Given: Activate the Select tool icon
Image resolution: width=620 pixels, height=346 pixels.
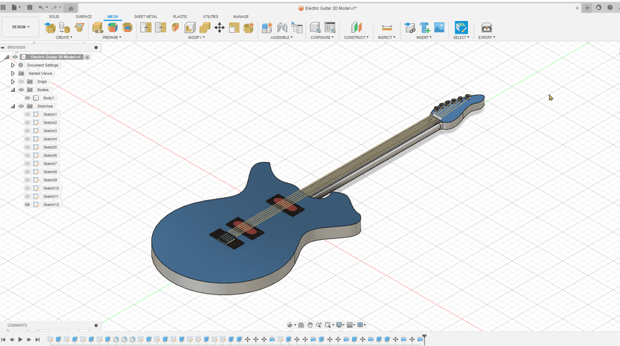Looking at the screenshot, I should tap(461, 28).
